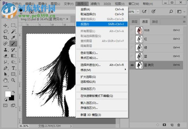This screenshot has height=129, width=188.
Task: Select the Blur tool
Action: 5,62
